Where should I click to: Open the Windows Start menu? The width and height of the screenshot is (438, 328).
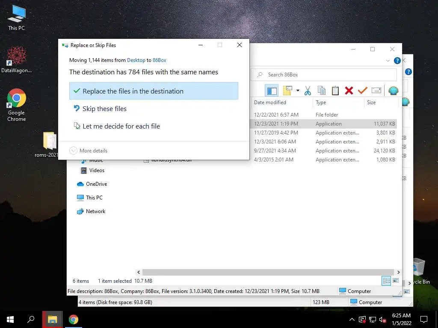tap(10, 319)
